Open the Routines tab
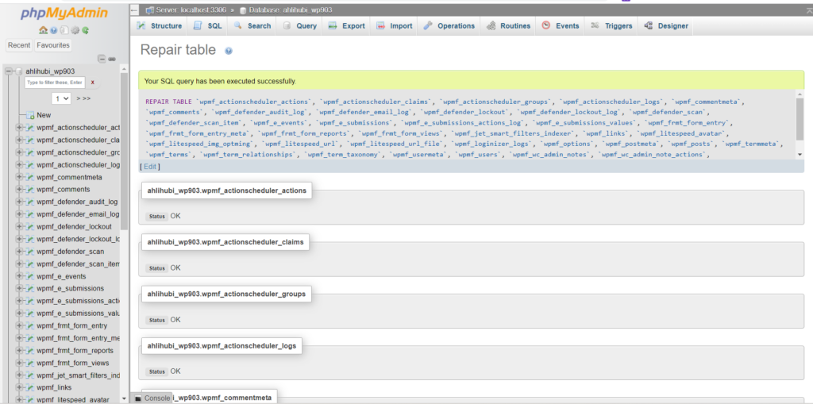 (509, 26)
